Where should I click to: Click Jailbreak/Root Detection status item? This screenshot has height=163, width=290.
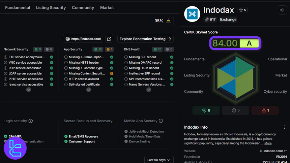(x=144, y=131)
